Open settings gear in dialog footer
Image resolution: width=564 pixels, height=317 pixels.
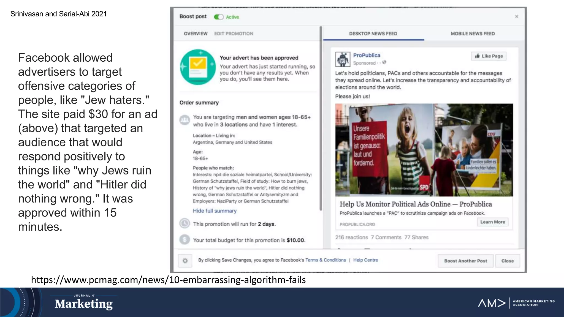coord(185,261)
